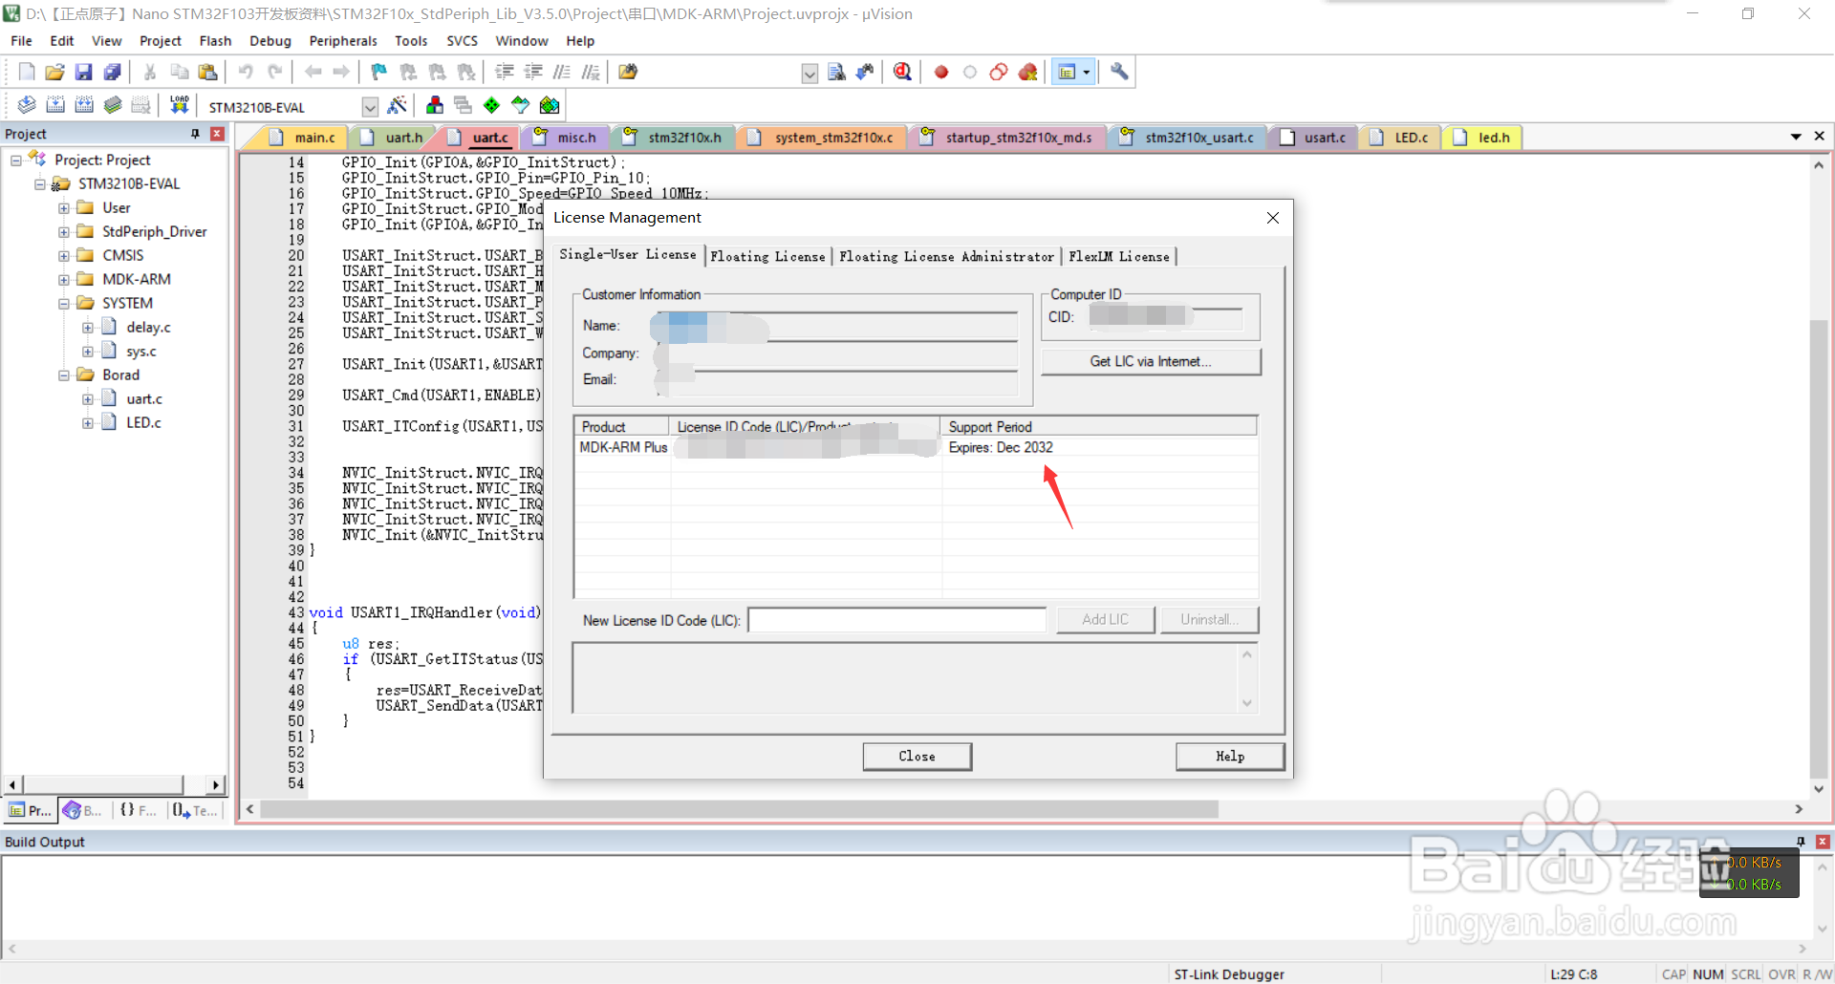The image size is (1835, 984).
Task: Kill all breakpoints icon
Action: pos(1028,72)
